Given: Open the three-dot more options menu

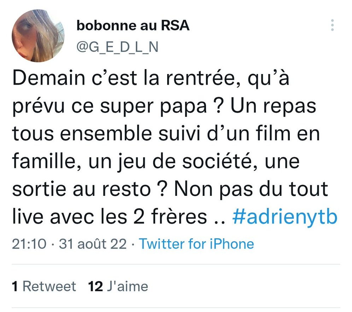Looking at the screenshot, I should (332, 25).
